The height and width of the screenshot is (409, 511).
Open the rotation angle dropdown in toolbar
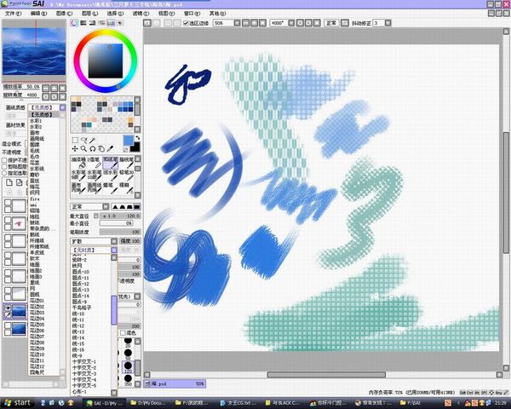[291, 23]
